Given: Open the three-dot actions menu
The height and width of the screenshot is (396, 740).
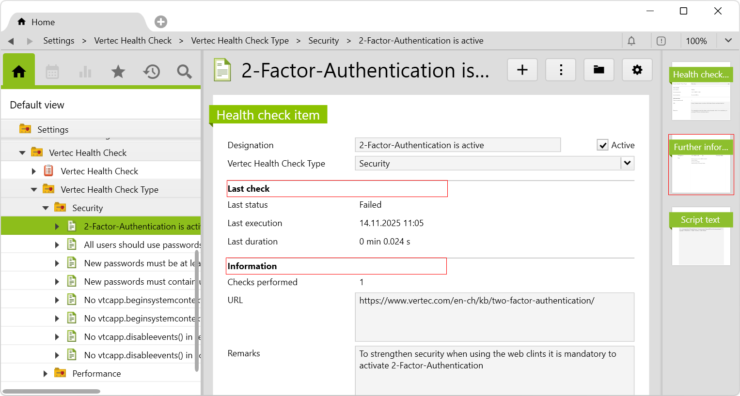Looking at the screenshot, I should [561, 70].
